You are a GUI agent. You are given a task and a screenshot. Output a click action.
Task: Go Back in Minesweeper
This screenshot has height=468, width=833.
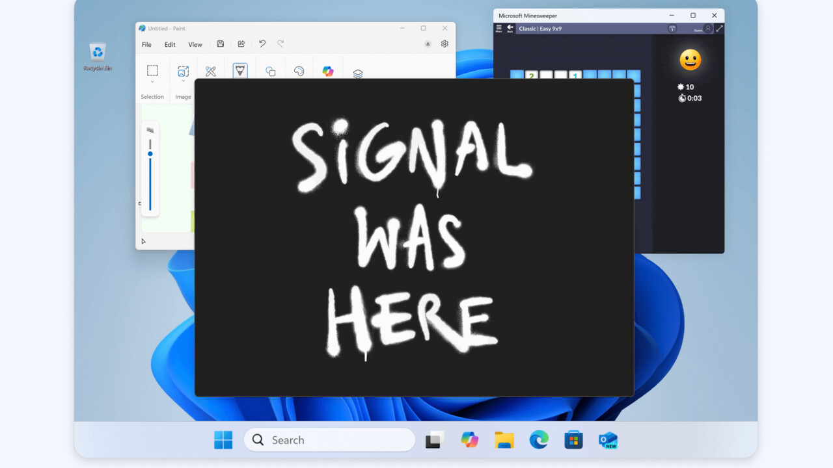[510, 29]
